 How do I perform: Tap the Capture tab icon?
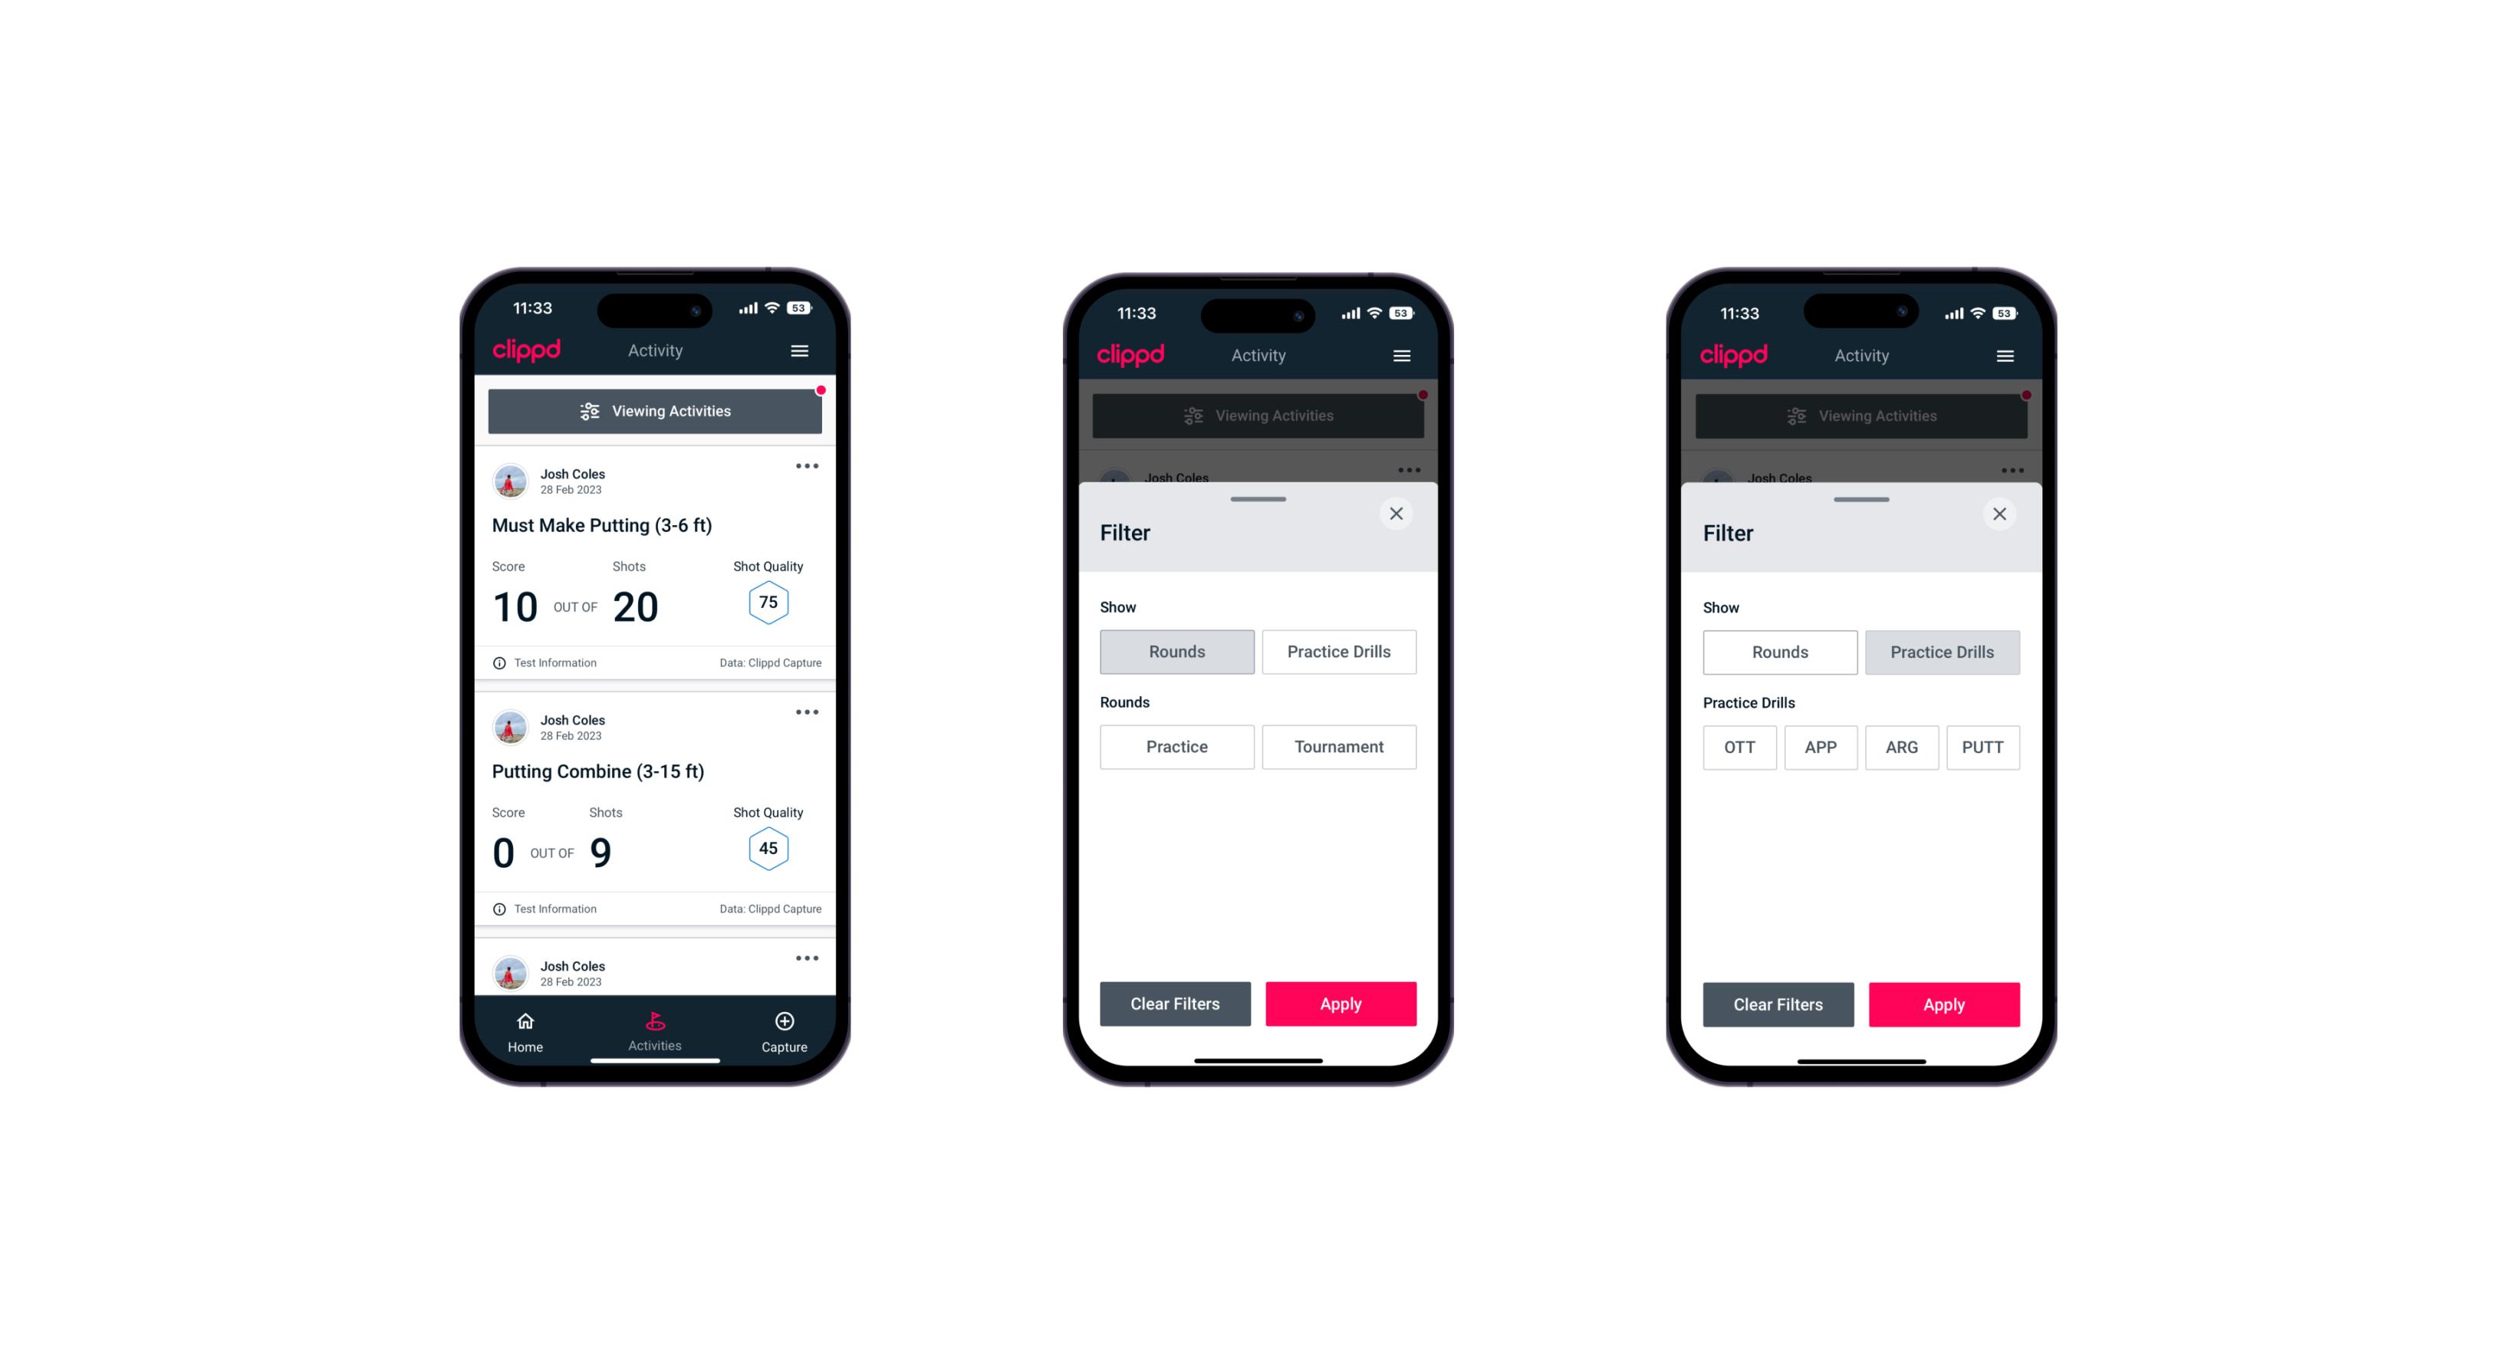pos(784,1024)
